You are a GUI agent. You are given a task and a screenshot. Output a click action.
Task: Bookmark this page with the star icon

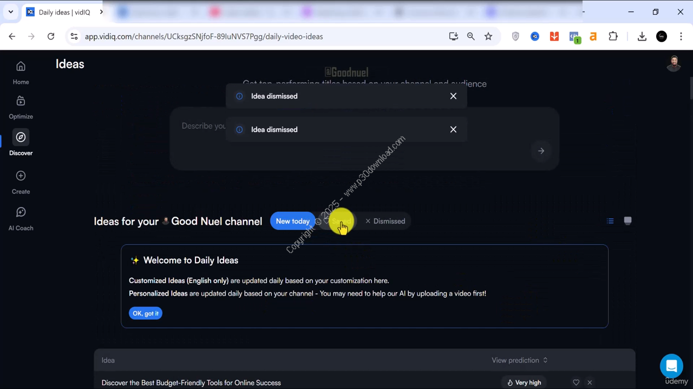(488, 36)
